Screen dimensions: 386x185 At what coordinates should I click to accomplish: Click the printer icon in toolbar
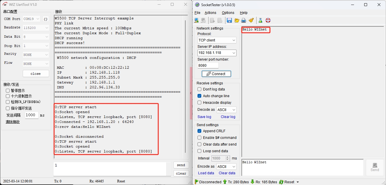click(x=244, y=20)
